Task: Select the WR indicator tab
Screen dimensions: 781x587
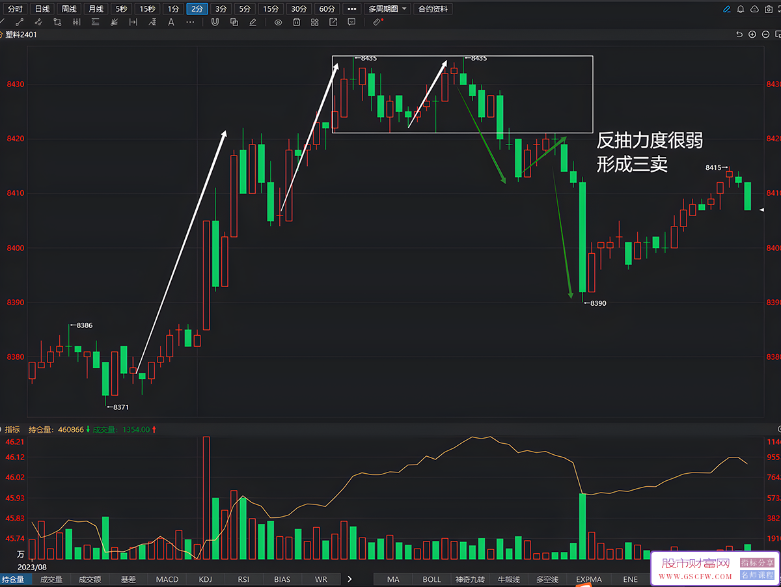Action: coord(321,579)
